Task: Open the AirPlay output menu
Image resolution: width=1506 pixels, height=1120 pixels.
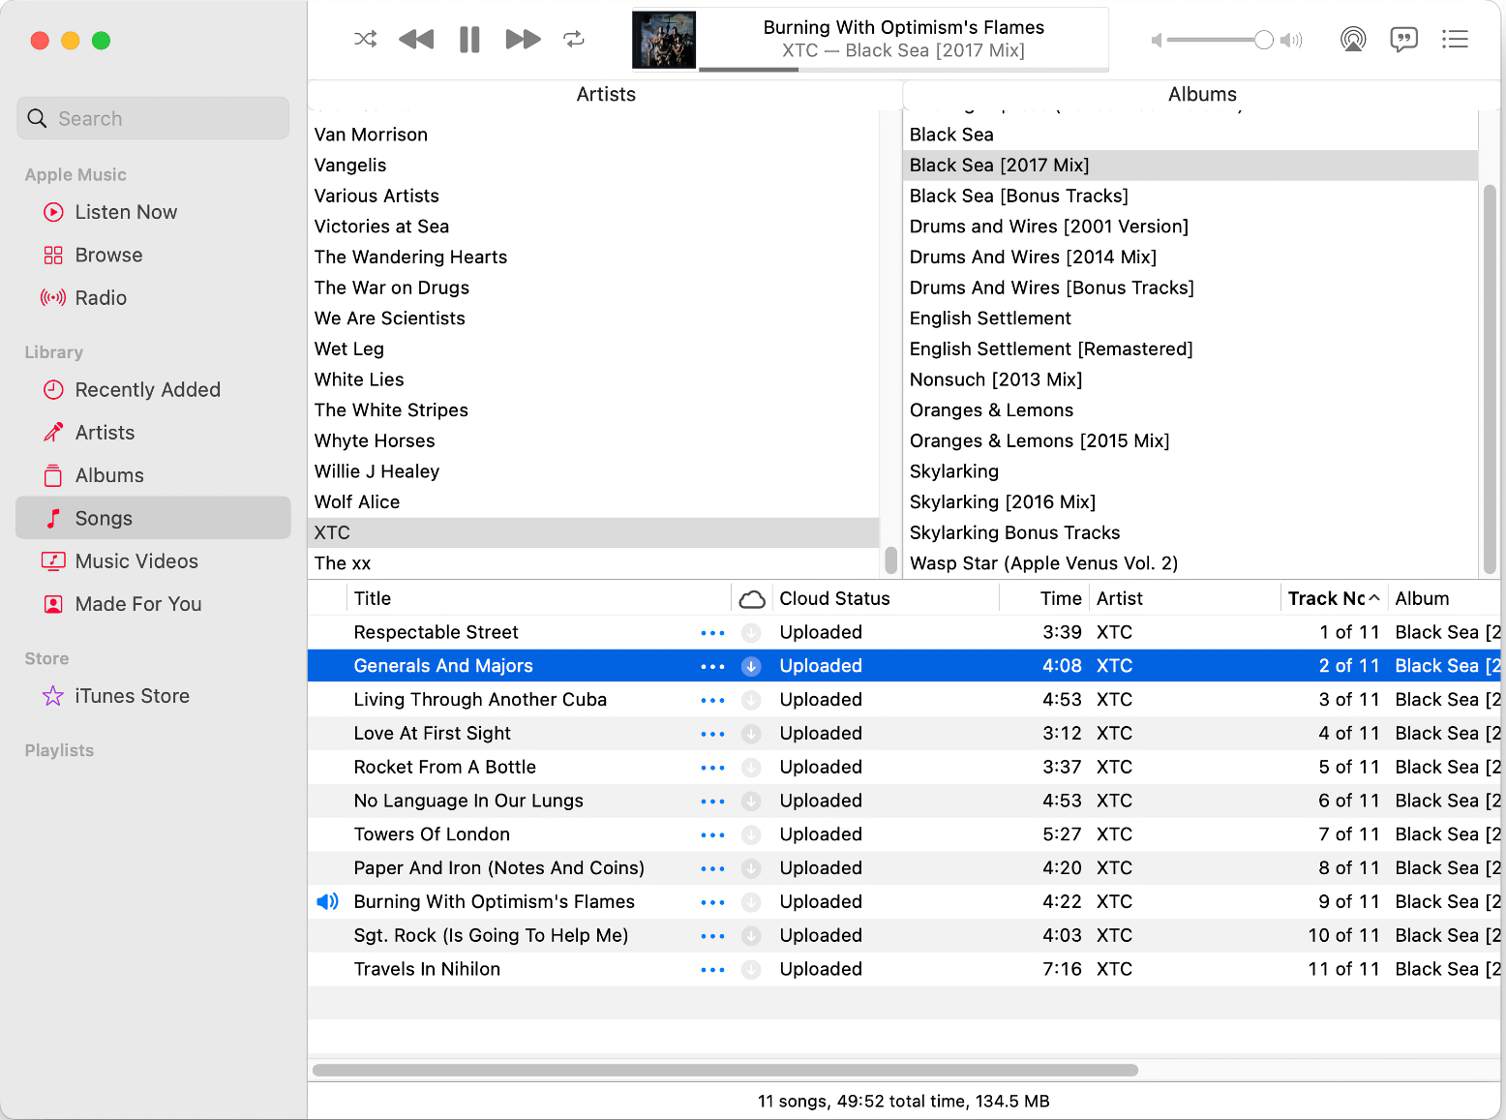Action: click(1352, 39)
